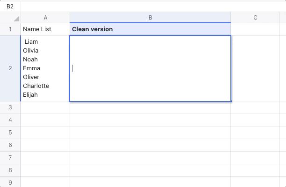Select row 1 header
Screen dimensions: 286x187
pos(10,29)
